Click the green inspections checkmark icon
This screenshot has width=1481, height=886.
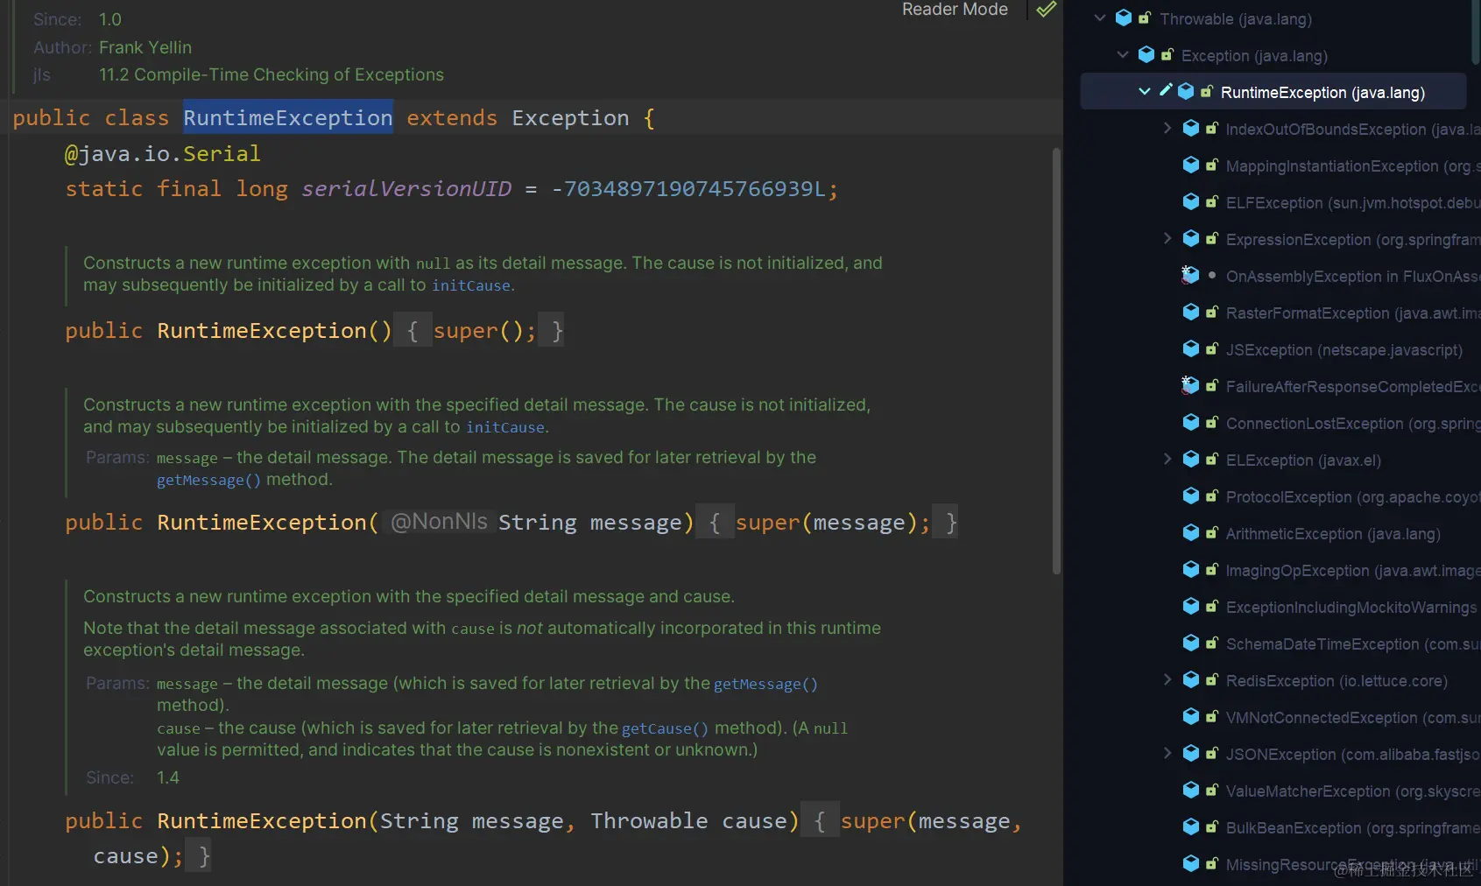(x=1047, y=10)
